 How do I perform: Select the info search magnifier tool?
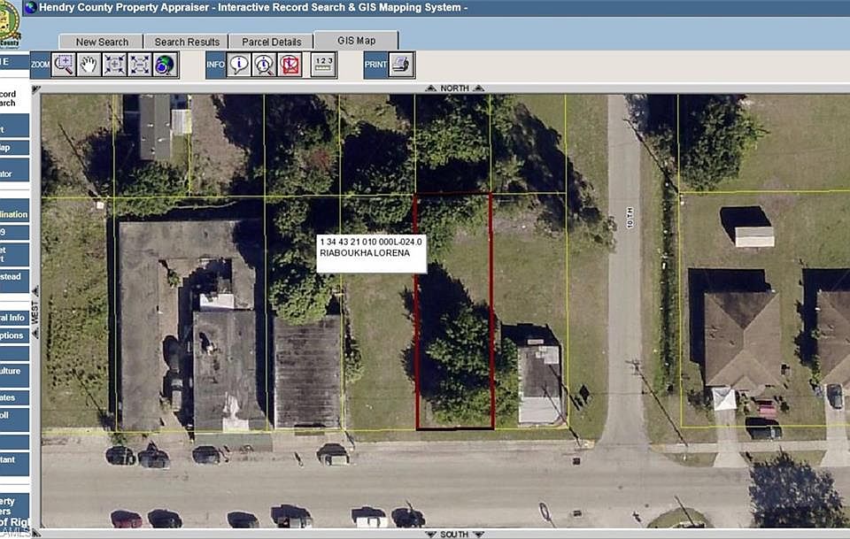point(264,65)
